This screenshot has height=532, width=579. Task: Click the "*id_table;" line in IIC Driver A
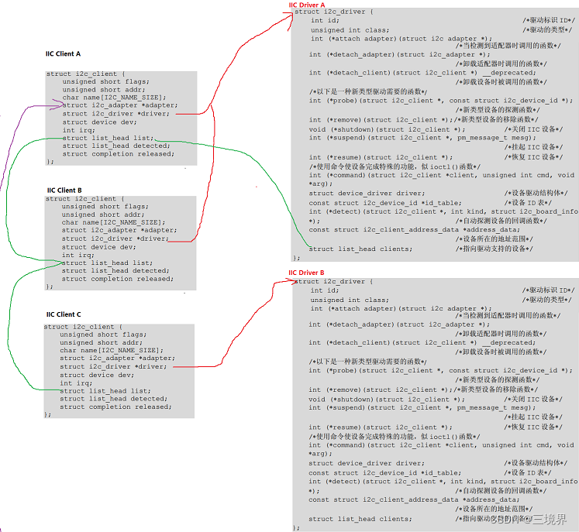coord(385,203)
